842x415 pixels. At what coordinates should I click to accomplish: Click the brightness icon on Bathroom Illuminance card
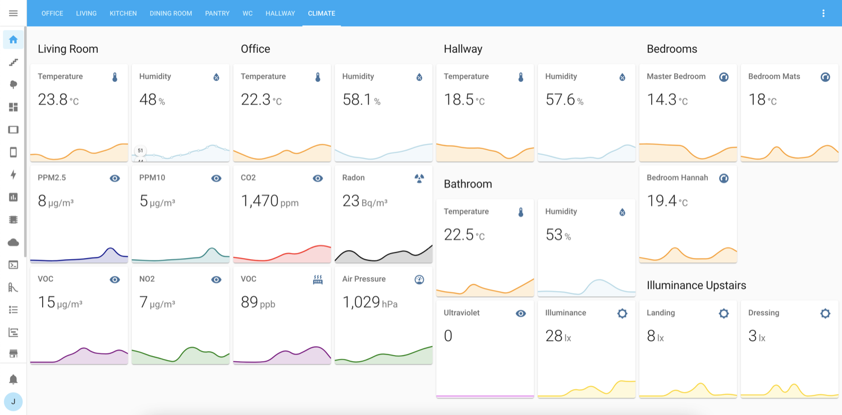[x=623, y=313]
